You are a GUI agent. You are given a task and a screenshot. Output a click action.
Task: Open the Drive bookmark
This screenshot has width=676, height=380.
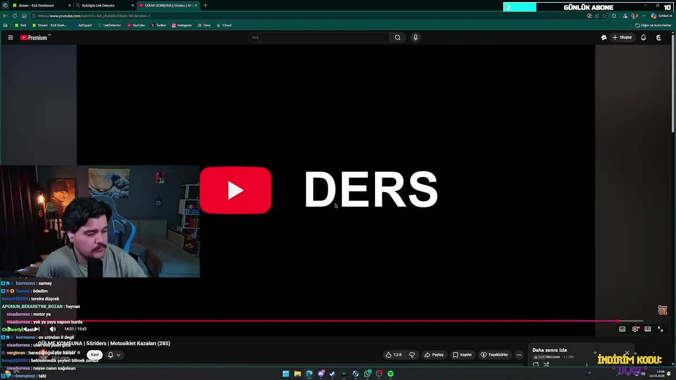(204, 25)
